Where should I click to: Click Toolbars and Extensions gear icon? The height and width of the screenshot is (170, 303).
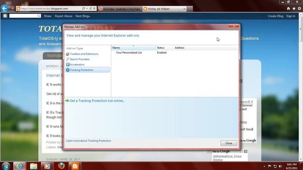(x=68, y=54)
